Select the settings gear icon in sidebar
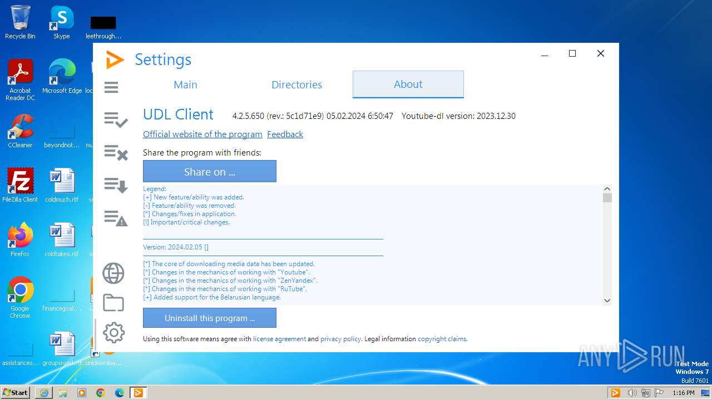712x400 pixels. point(113,333)
